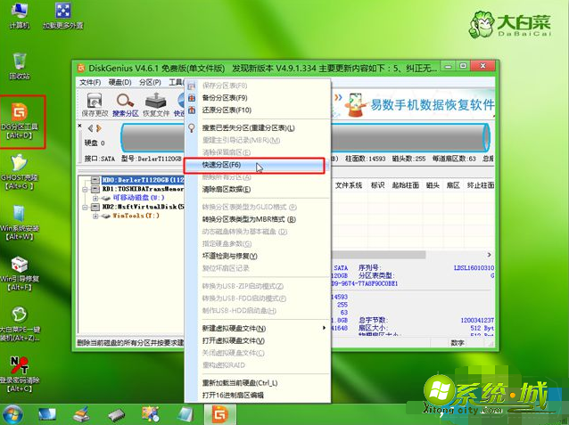Click the 恢复文件 toolbar icon
Screen dimensions: 569x425
coord(156,104)
